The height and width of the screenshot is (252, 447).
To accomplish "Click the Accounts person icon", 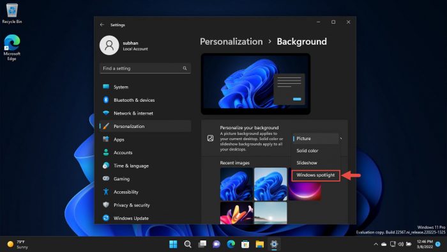I will point(106,152).
